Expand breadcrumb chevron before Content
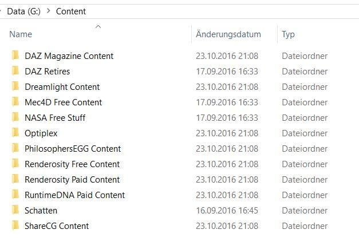This screenshot has width=359, height=249. point(48,11)
